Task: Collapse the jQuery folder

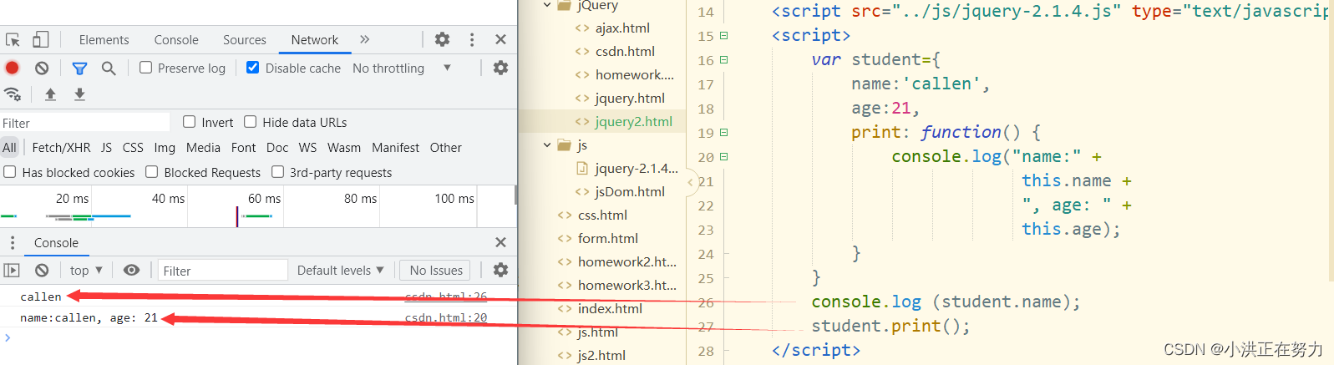Action: click(547, 5)
